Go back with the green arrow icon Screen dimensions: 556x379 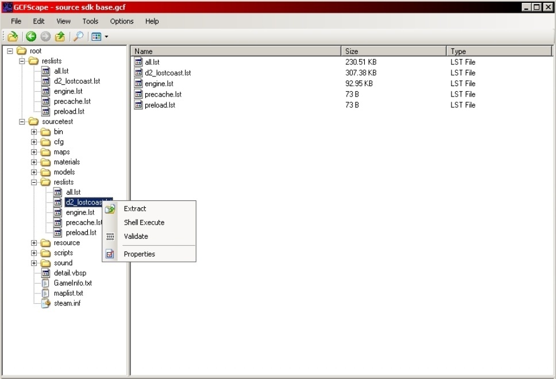pos(31,36)
